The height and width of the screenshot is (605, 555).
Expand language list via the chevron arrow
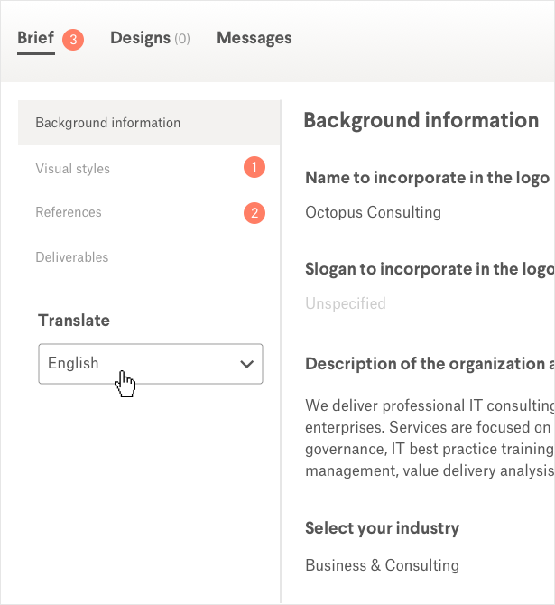click(x=246, y=364)
